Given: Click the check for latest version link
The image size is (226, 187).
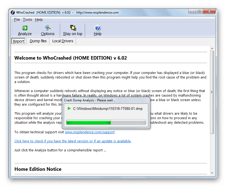Looking at the screenshot, I should [x=73, y=141].
